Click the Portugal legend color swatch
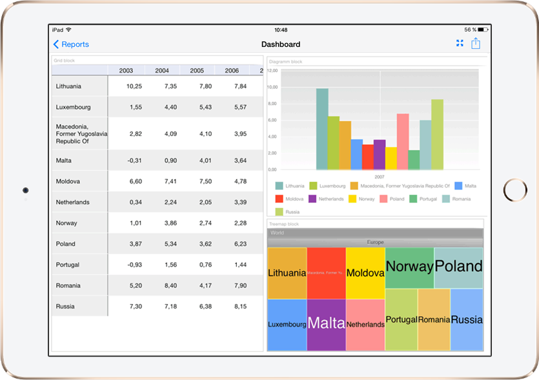The height and width of the screenshot is (380, 539). coord(413,199)
